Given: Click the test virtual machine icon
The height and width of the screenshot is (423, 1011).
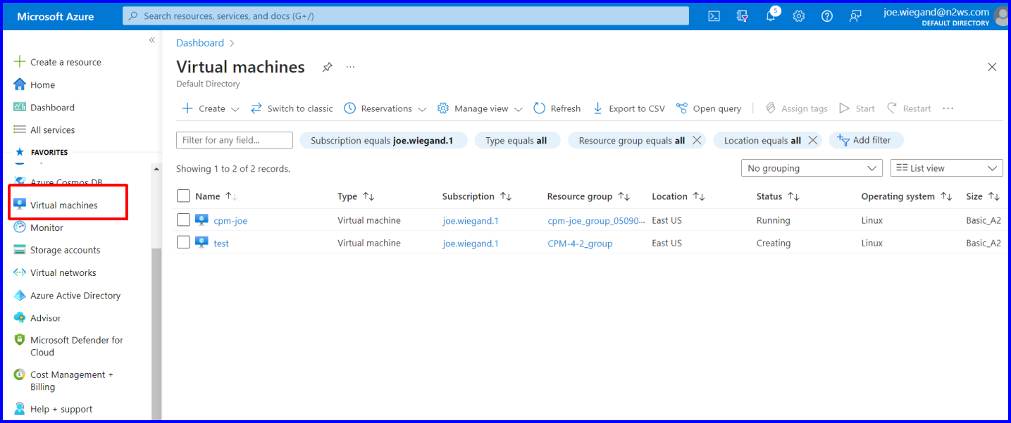Looking at the screenshot, I should coord(201,243).
